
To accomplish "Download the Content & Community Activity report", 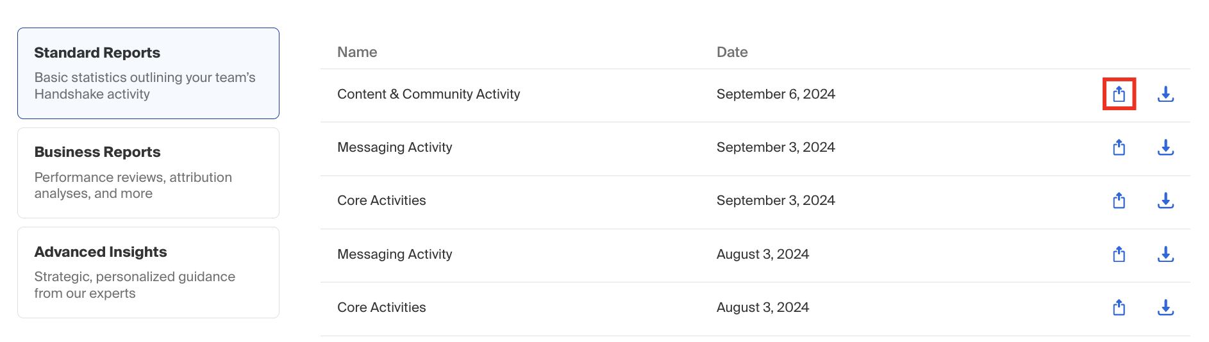I will pyautogui.click(x=1165, y=94).
